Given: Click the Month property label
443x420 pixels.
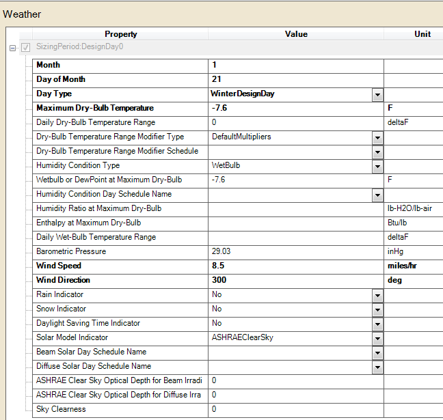Looking at the screenshot, I should (48, 65).
